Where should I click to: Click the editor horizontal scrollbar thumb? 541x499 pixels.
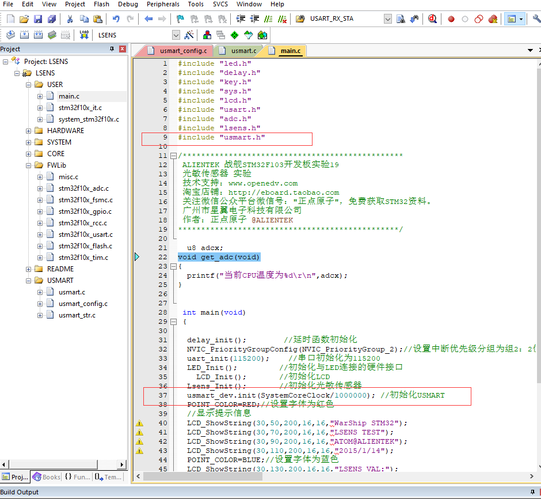(203, 476)
